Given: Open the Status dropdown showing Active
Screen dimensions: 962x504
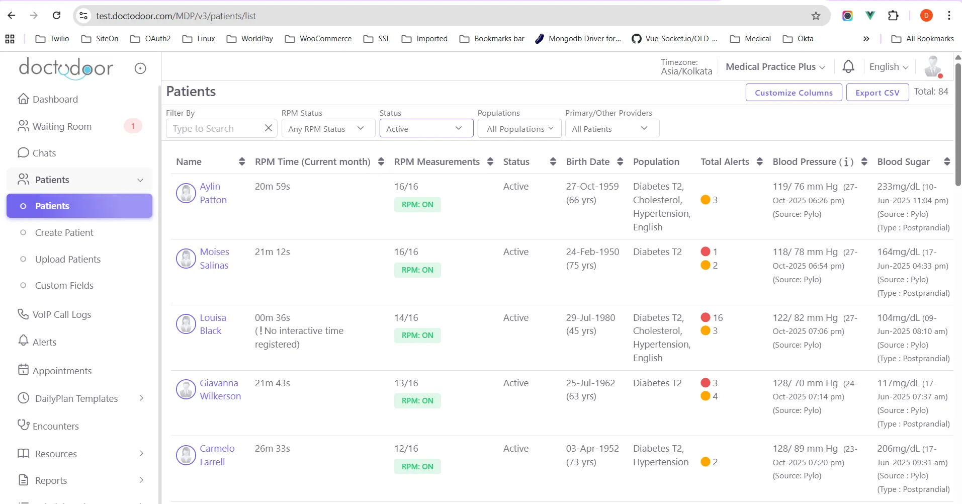Looking at the screenshot, I should click(x=426, y=128).
